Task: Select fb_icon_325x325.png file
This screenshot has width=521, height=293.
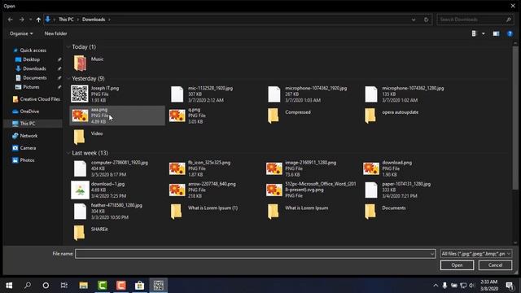Action: coord(200,168)
